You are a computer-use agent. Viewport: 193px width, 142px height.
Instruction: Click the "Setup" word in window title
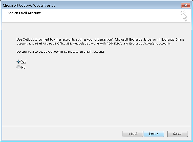[51, 5]
